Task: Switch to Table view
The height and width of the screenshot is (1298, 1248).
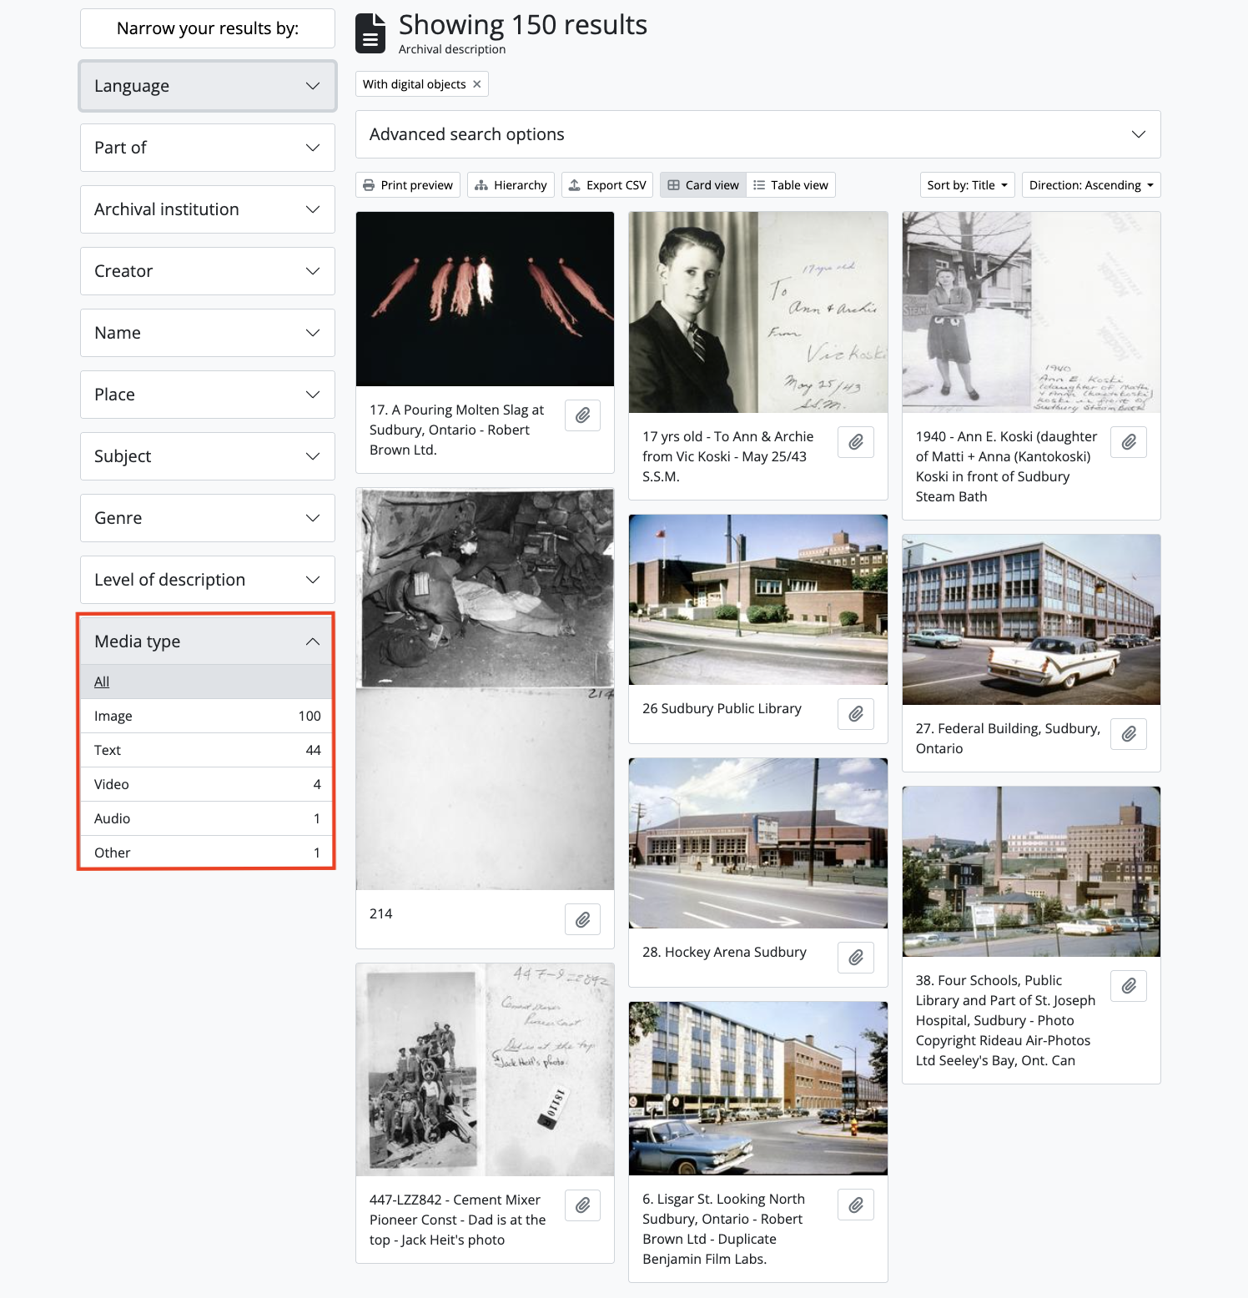Action: (x=791, y=185)
